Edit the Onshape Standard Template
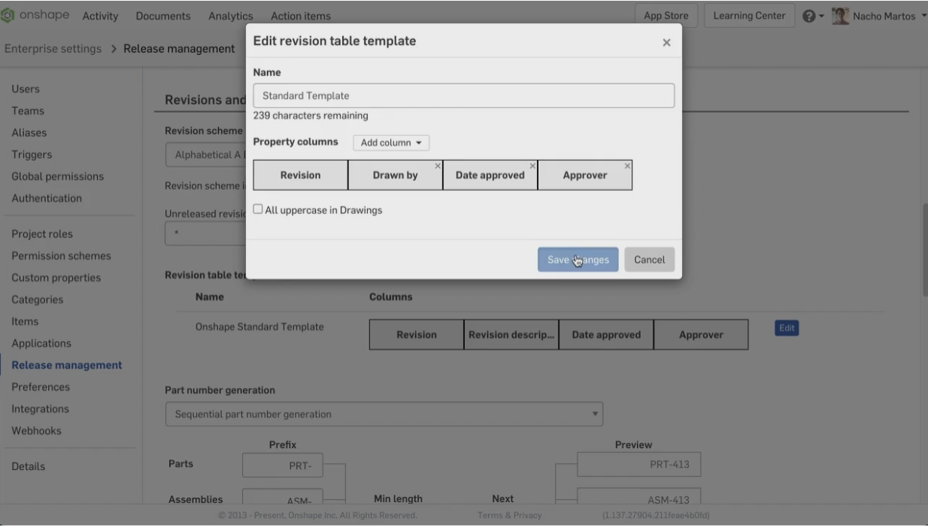This screenshot has width=928, height=527. pos(786,328)
